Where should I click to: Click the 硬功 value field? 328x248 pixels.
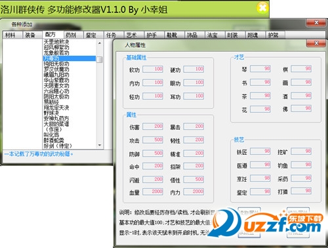point(194,70)
